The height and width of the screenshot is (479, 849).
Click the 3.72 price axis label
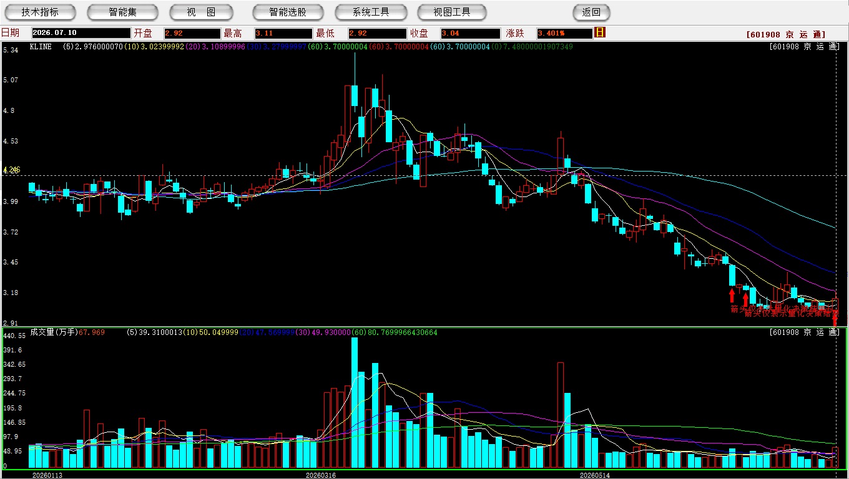[10, 232]
